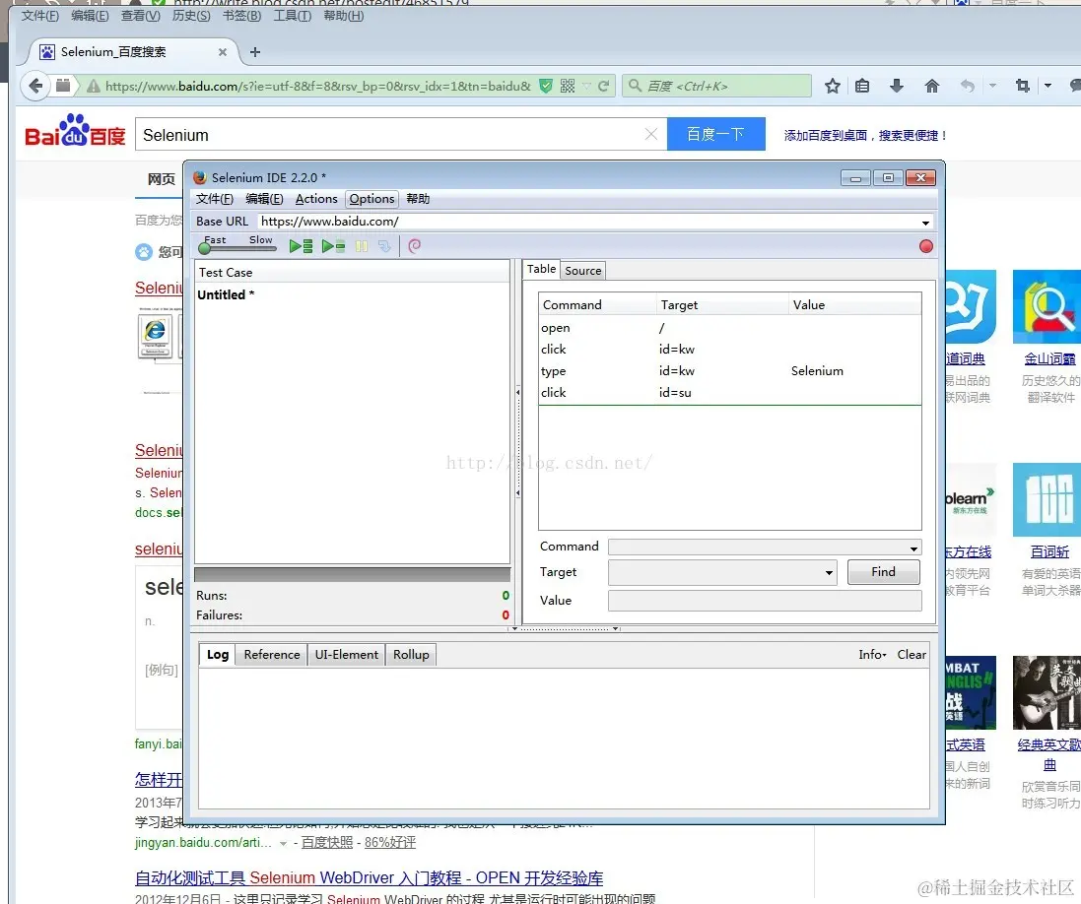This screenshot has width=1081, height=904.
Task: Open the Log tab
Action: pos(218,655)
